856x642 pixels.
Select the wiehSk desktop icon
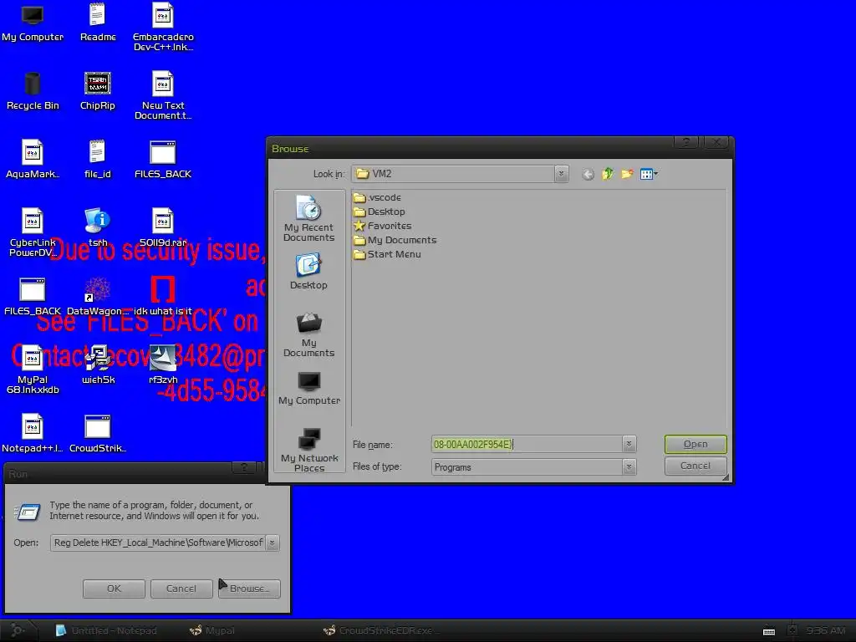pyautogui.click(x=99, y=365)
